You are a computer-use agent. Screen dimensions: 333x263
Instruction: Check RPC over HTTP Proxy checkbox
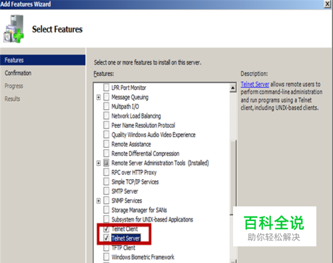107,172
